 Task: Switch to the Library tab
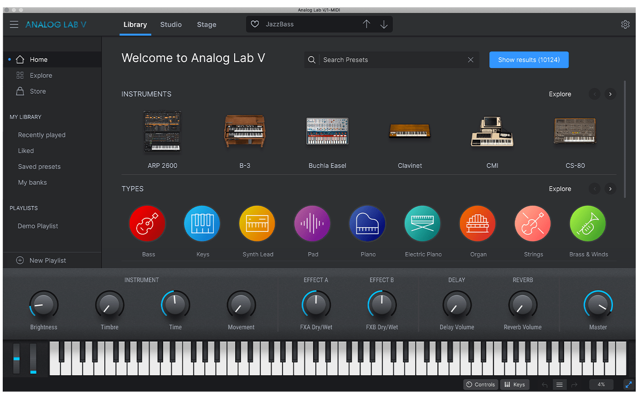point(135,25)
